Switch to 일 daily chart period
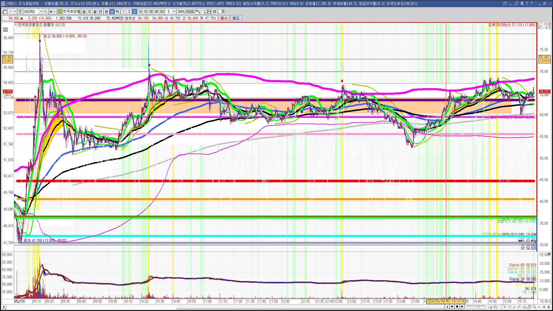This screenshot has width=553, height=311. [84, 12]
